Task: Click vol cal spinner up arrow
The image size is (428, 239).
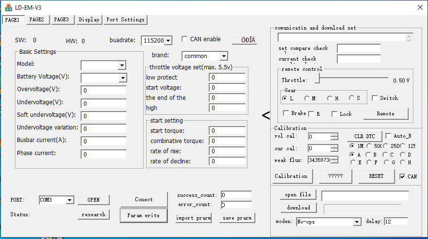Action: pyautogui.click(x=334, y=135)
